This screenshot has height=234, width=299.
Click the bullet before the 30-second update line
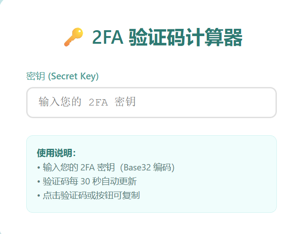coord(39,182)
